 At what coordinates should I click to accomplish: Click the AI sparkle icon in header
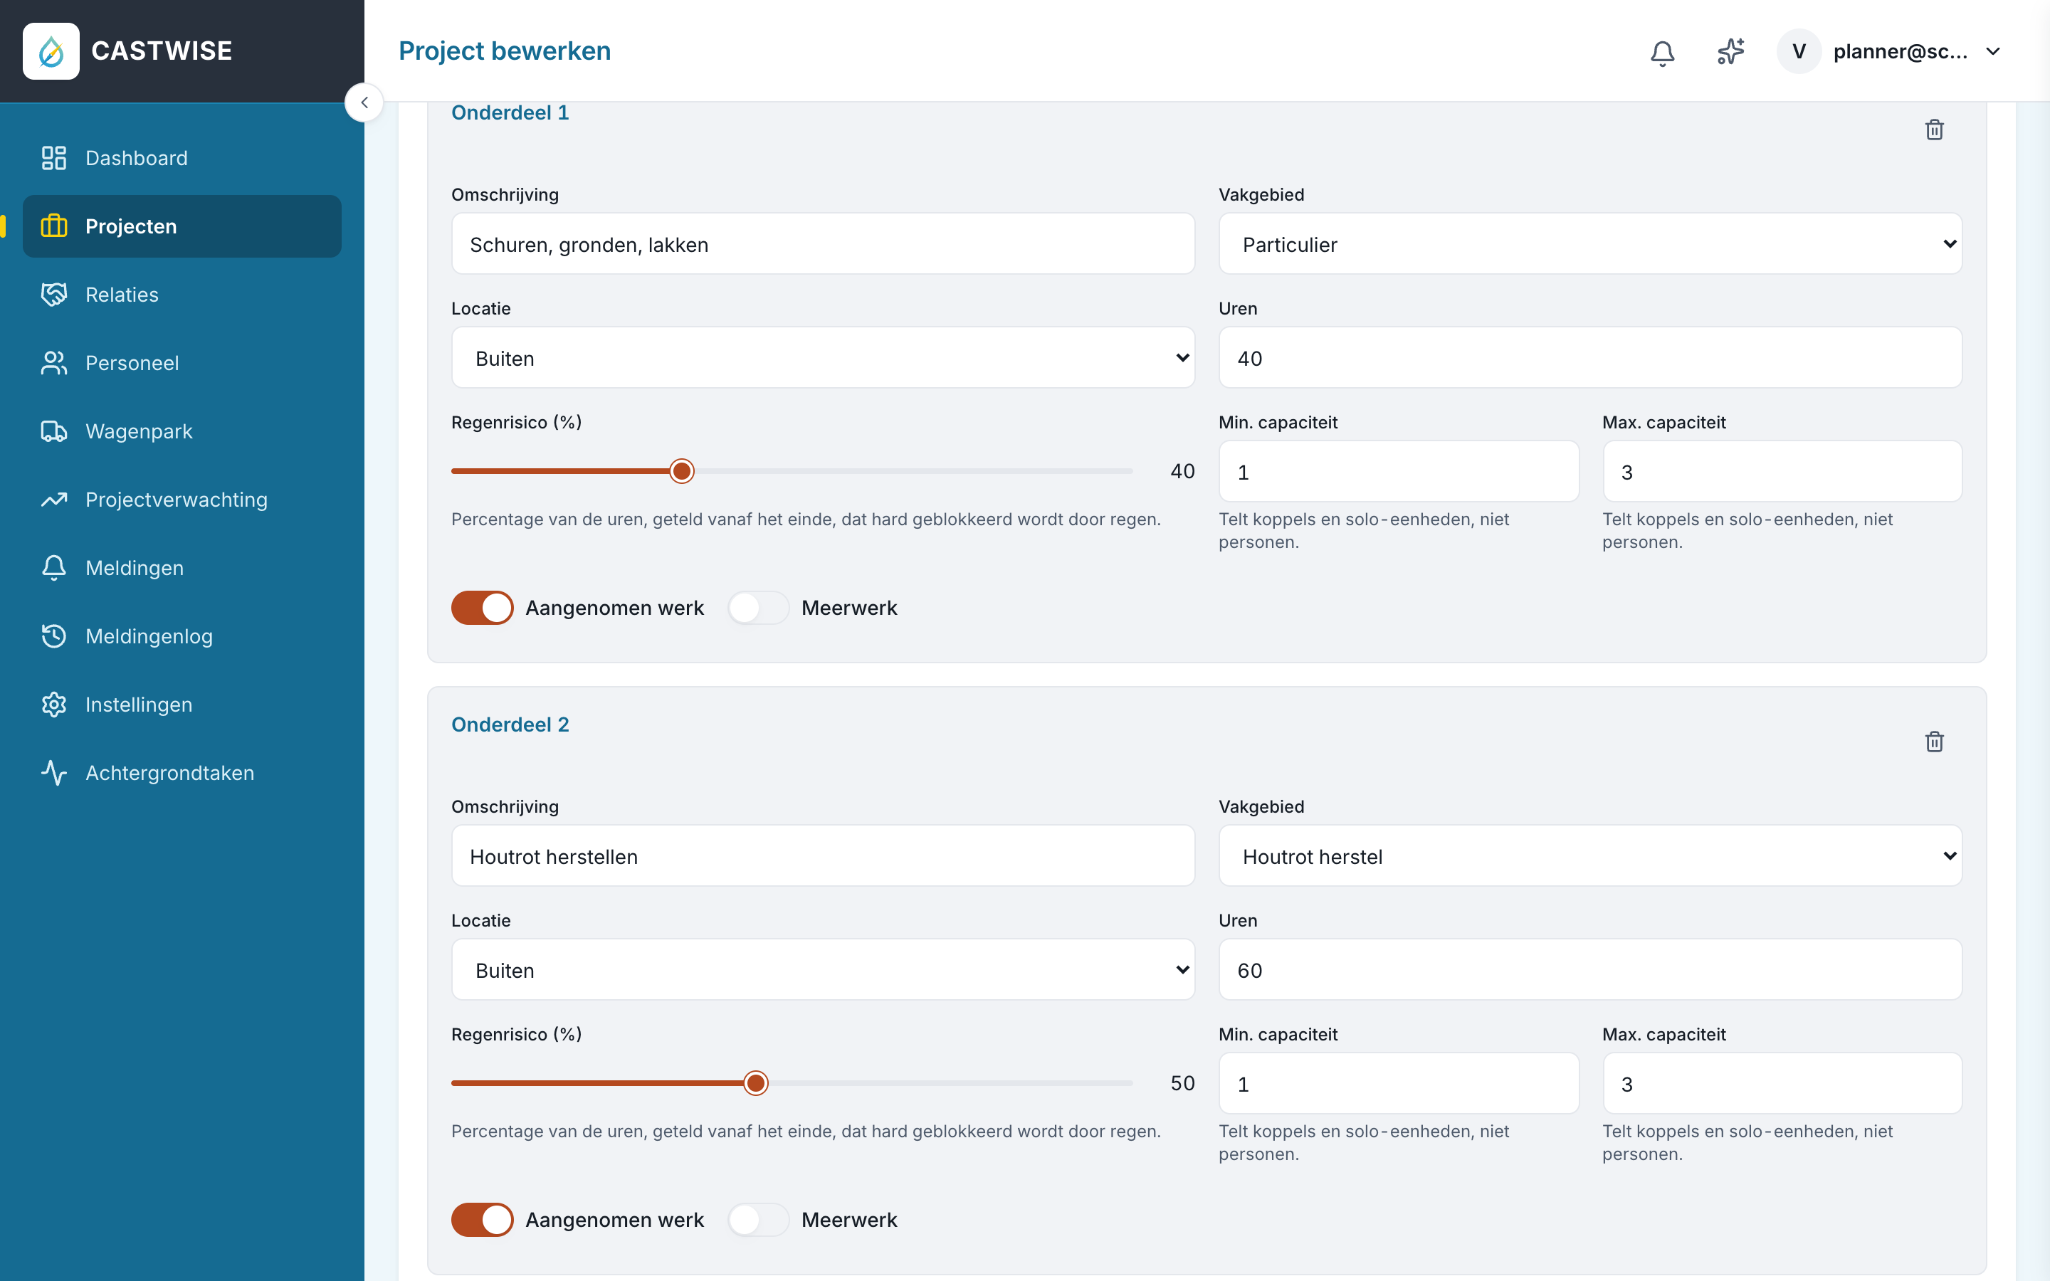[1730, 52]
